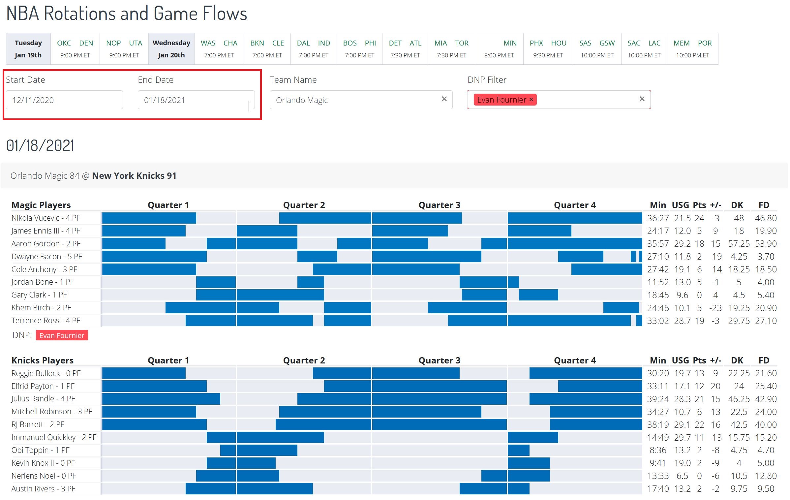Click the Cole Anthony - 3 PF row label

[44, 269]
